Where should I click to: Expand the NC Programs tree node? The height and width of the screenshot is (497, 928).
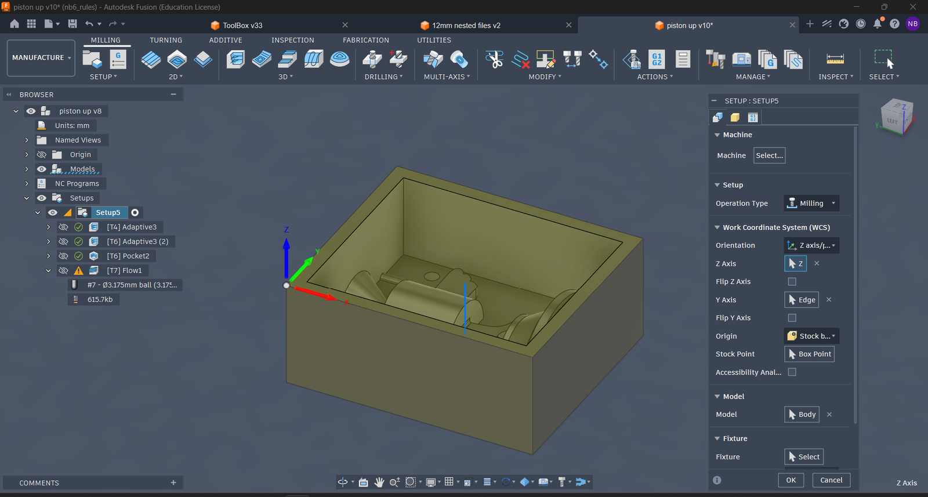pos(26,184)
